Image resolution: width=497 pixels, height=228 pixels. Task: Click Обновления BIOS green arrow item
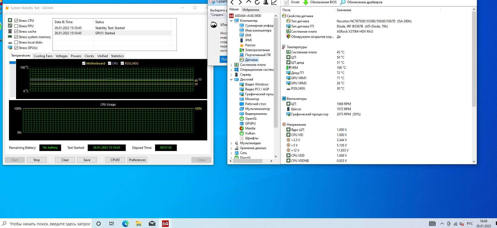pyautogui.click(x=320, y=2)
